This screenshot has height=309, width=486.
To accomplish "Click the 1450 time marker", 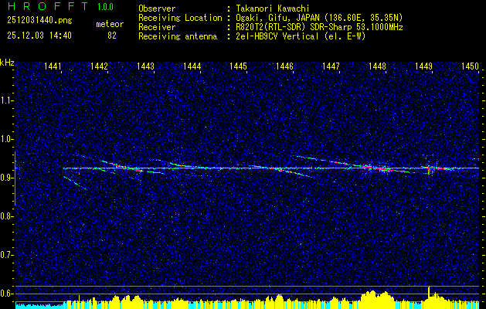I will click(470, 67).
